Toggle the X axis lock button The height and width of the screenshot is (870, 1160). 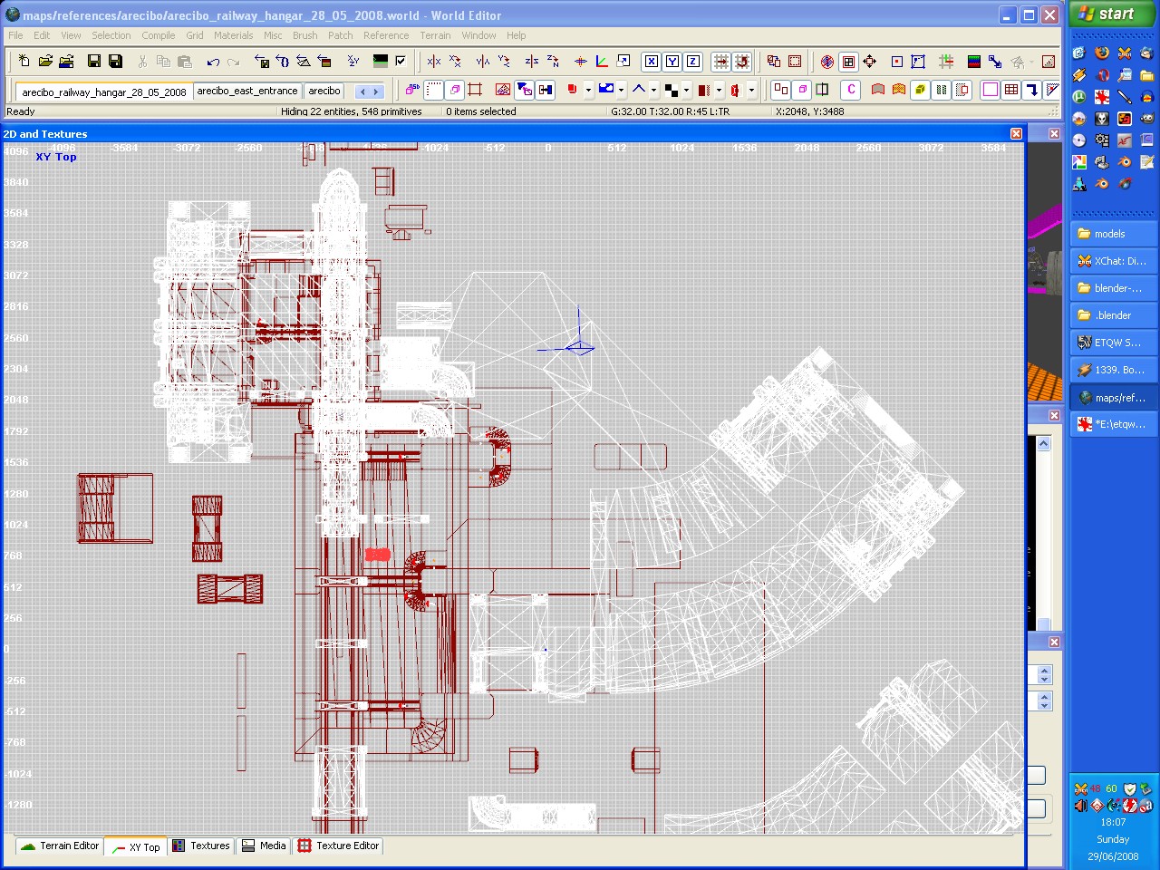pos(651,62)
